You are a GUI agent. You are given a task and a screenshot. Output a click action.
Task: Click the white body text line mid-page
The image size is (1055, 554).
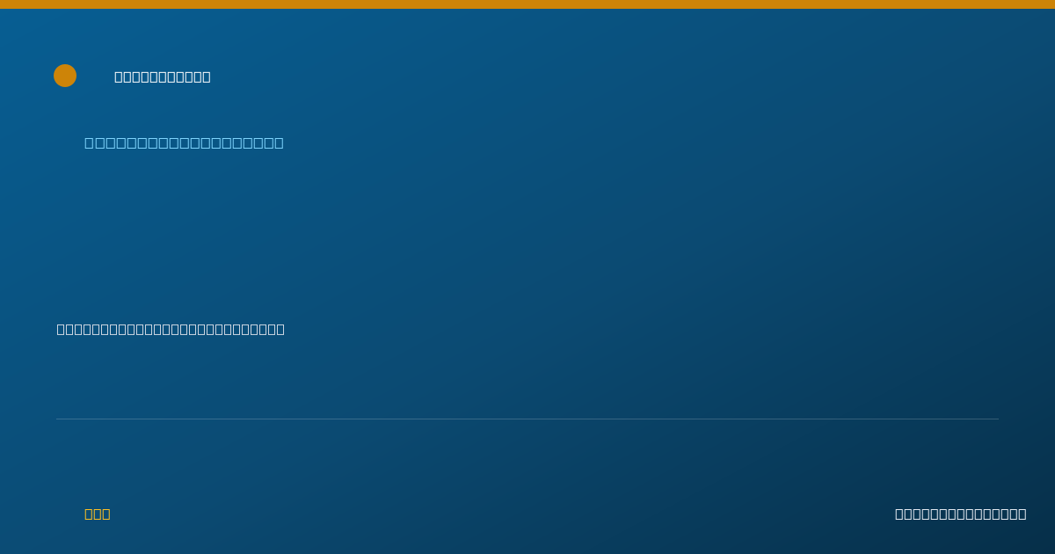tap(171, 329)
